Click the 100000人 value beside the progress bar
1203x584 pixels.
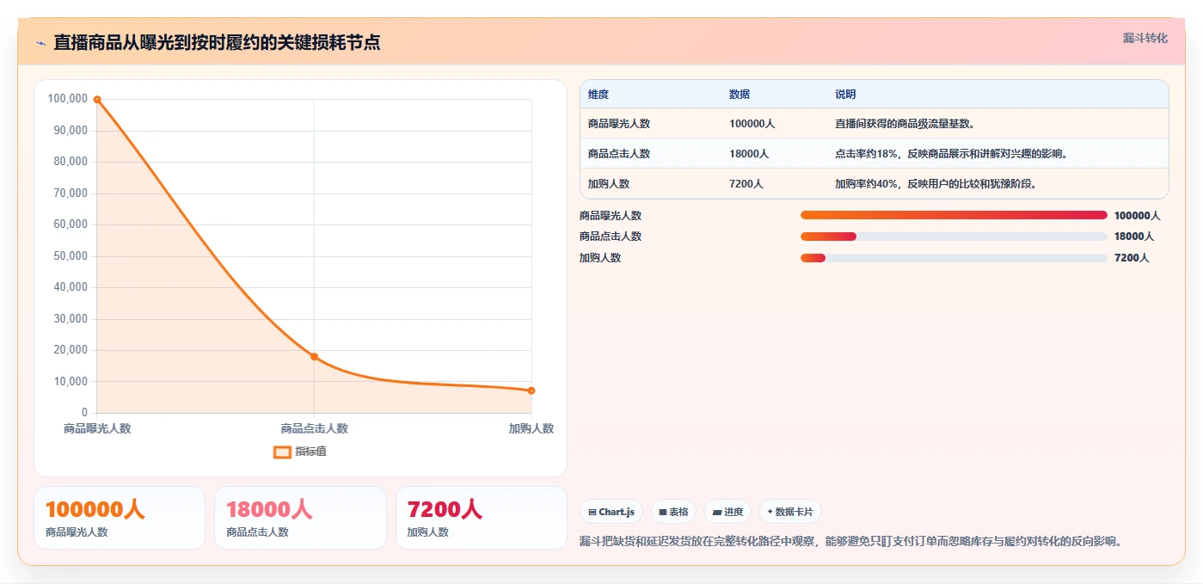tap(1138, 216)
